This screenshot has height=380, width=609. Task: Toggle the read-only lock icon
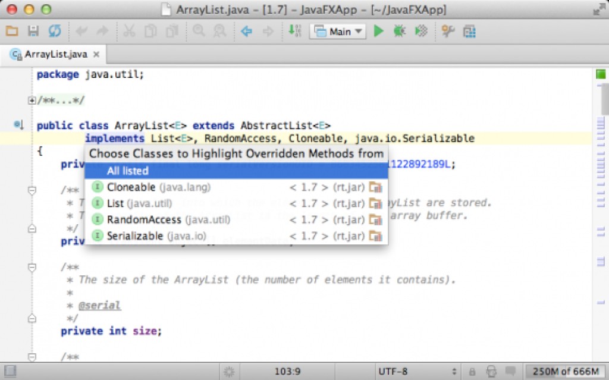pyautogui.click(x=472, y=372)
